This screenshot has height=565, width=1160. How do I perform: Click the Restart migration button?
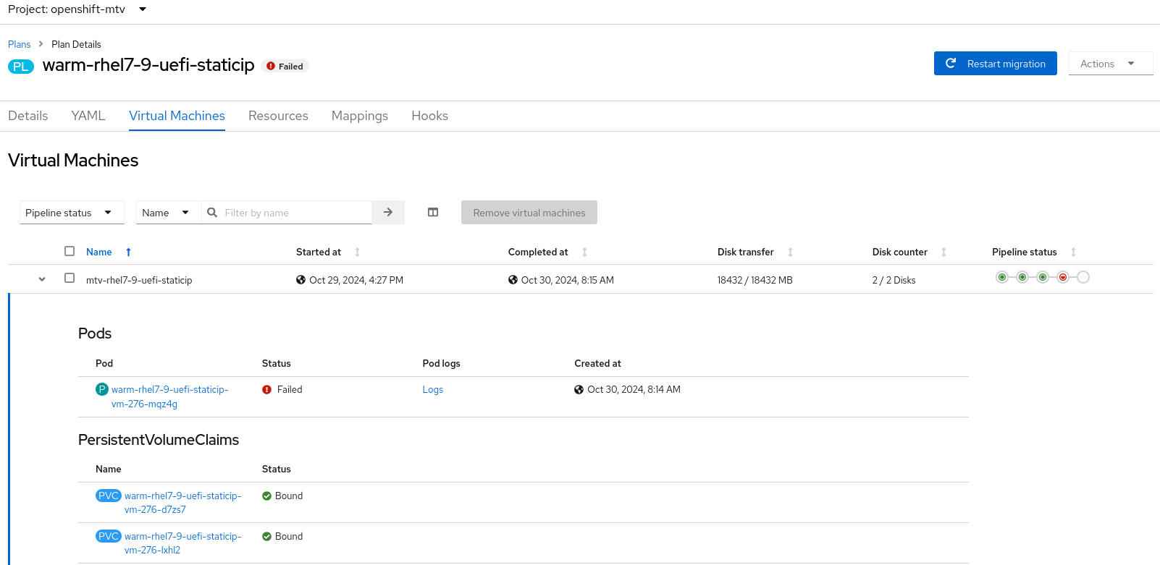pos(995,64)
